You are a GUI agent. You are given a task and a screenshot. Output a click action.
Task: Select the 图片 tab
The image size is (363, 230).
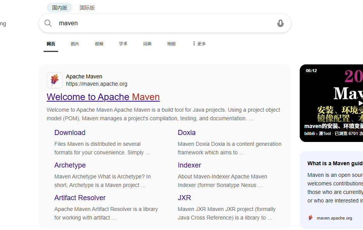tap(75, 44)
